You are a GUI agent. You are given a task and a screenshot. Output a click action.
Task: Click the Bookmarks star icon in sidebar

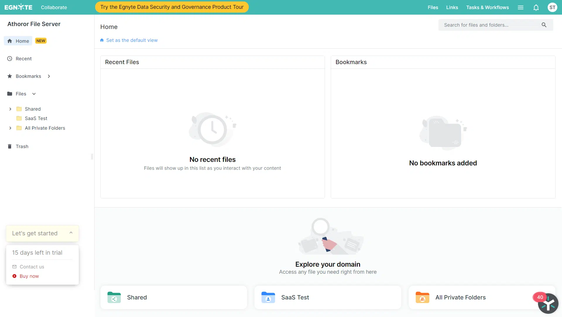pos(10,76)
